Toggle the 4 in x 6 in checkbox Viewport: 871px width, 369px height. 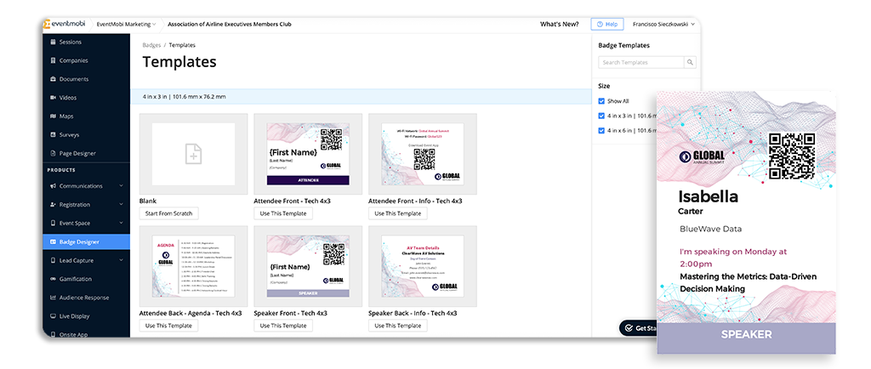coord(601,131)
